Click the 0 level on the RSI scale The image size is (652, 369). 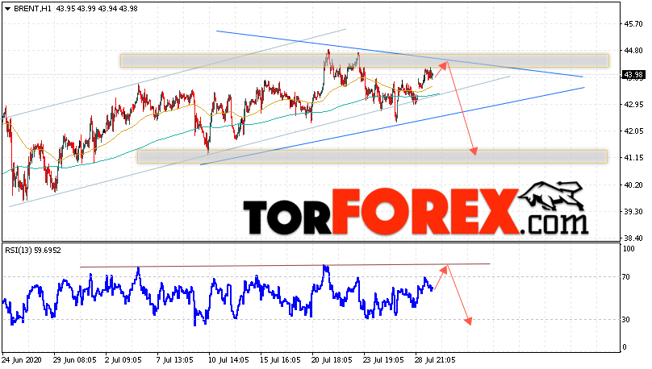tap(625, 347)
